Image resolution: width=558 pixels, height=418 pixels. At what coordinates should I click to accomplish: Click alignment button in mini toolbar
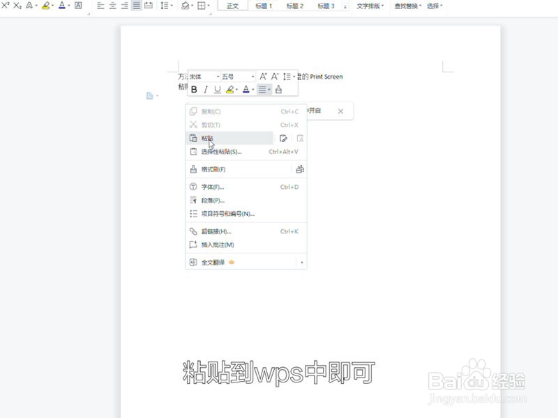tap(264, 89)
